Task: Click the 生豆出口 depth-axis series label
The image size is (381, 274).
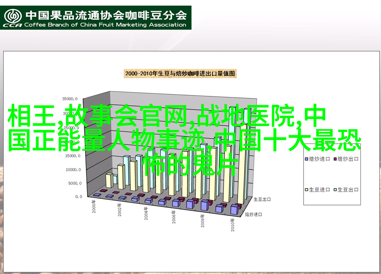Action: pyautogui.click(x=262, y=199)
